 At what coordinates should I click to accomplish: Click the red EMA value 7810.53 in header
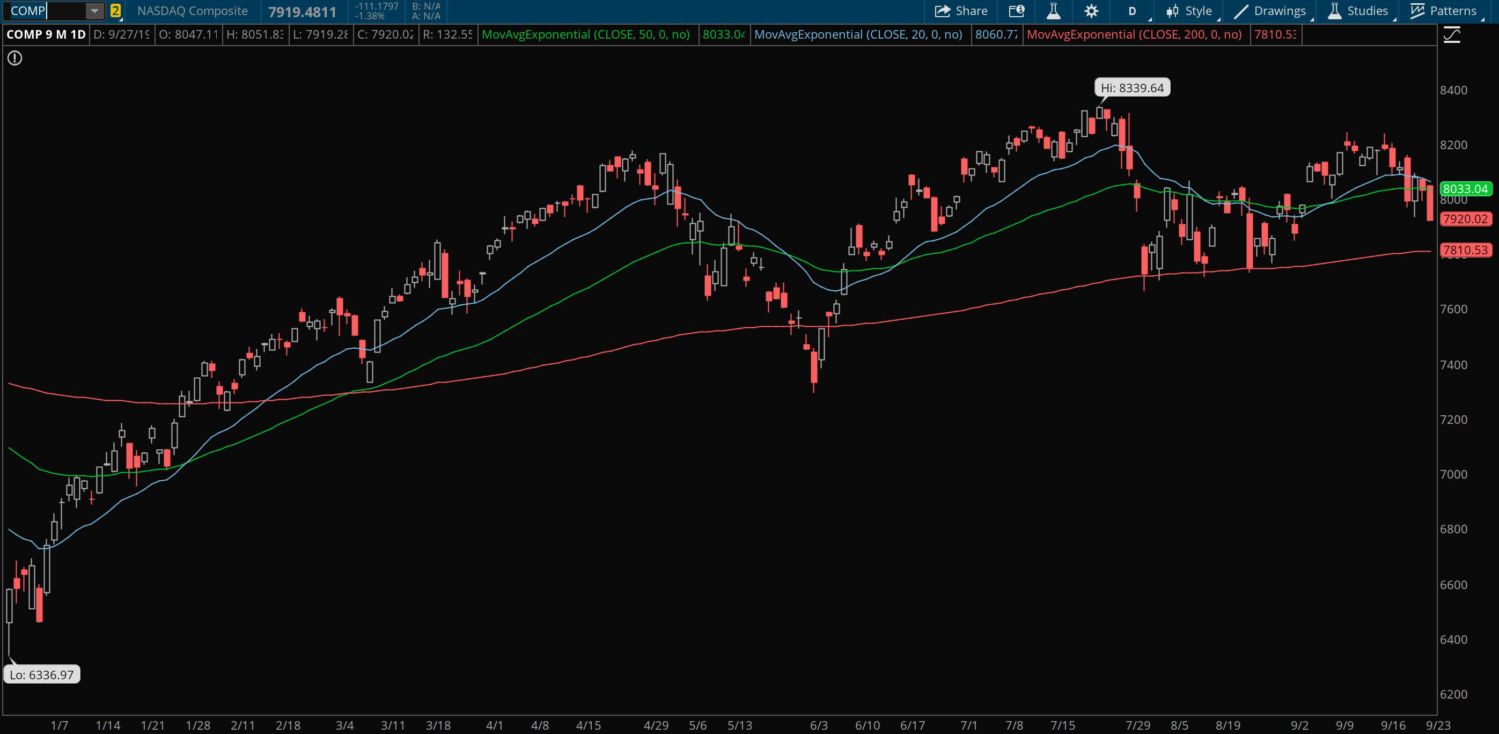pos(1275,34)
